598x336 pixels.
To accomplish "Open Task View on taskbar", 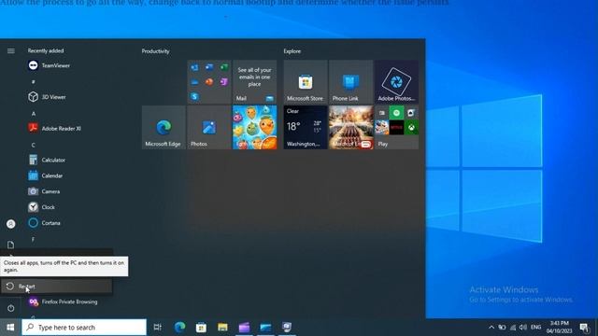I will 158,327.
